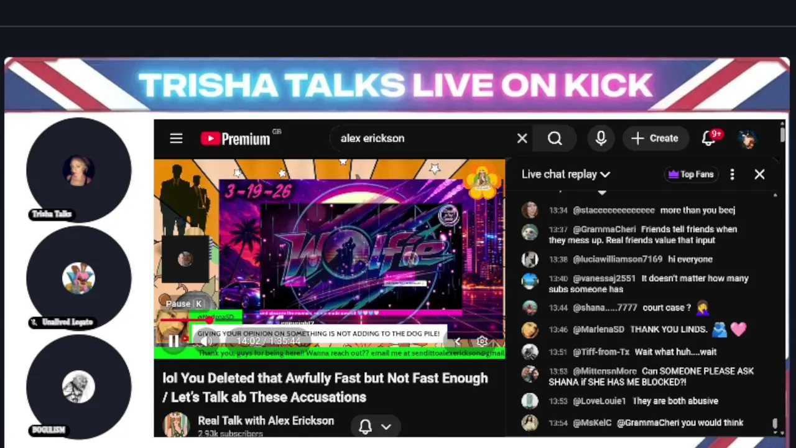Open the Top Fans leaderboard
Screen dimensions: 796x448
691,174
